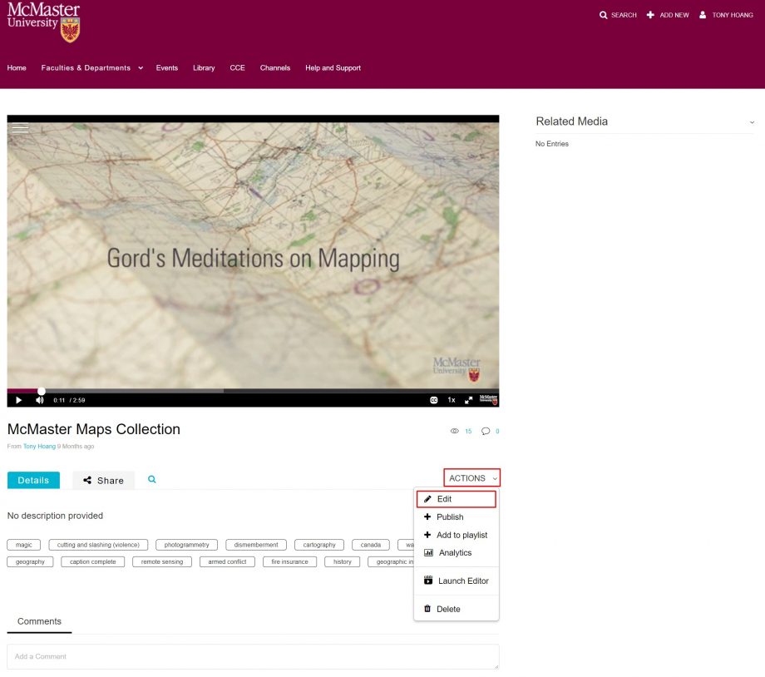Select the Comments tab
This screenshot has width=765, height=677.
click(40, 621)
